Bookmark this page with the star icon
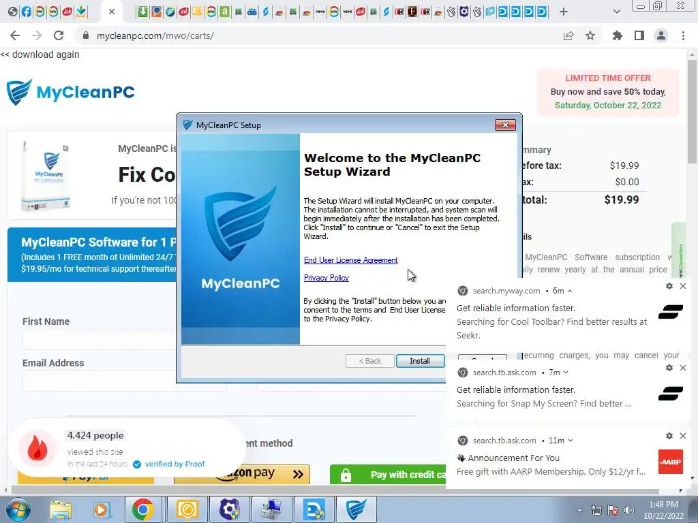Image resolution: width=698 pixels, height=523 pixels. click(590, 35)
